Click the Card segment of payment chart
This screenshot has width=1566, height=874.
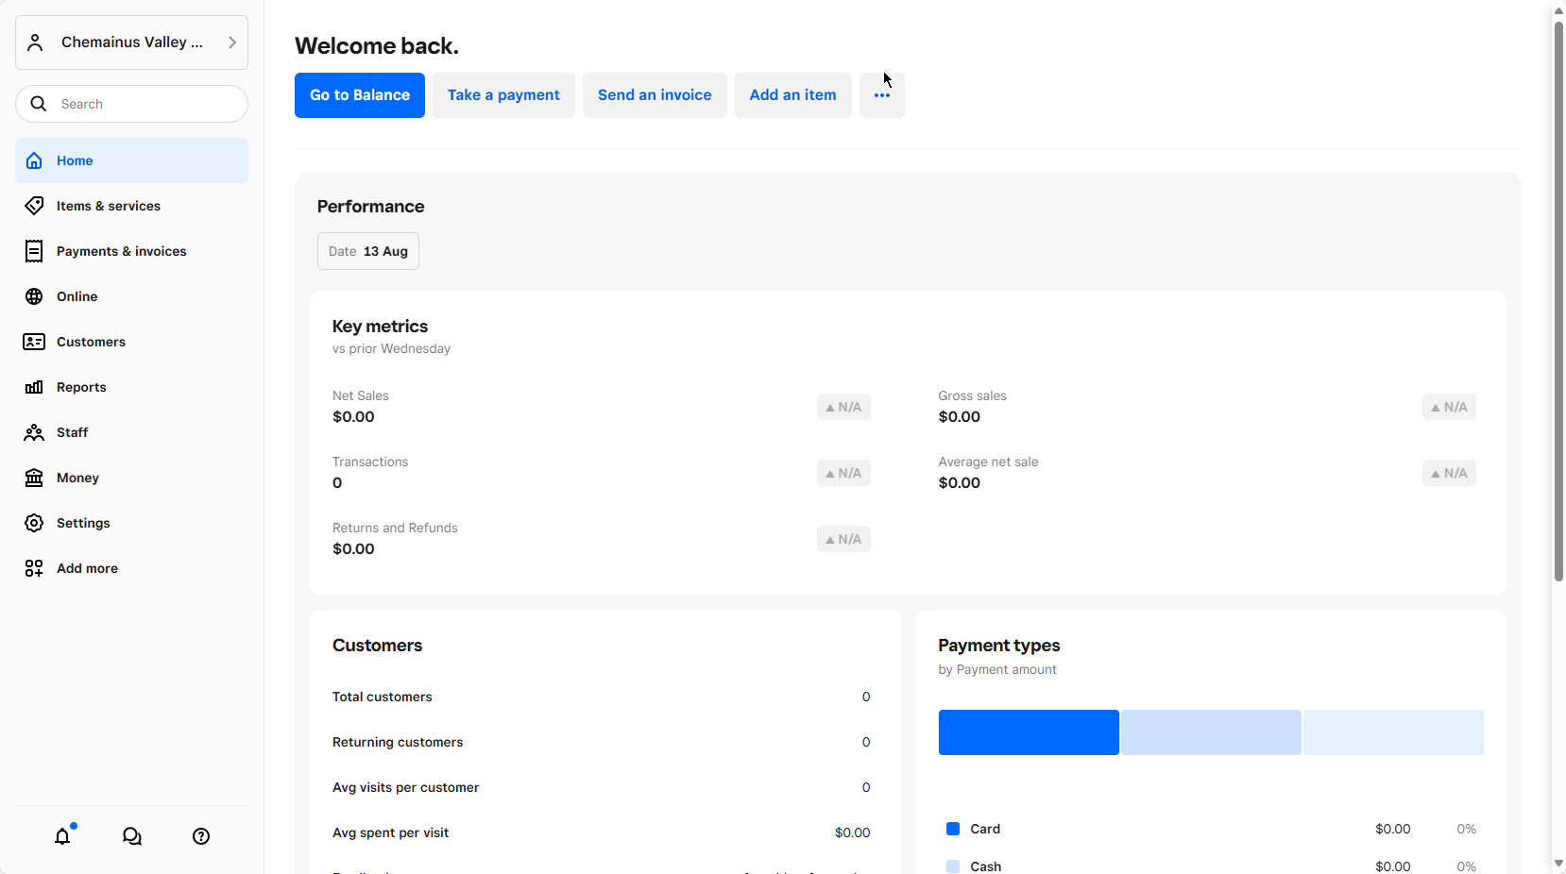pos(1028,732)
